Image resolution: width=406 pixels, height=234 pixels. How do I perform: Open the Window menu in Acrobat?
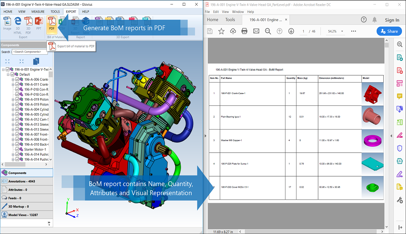click(x=238, y=12)
